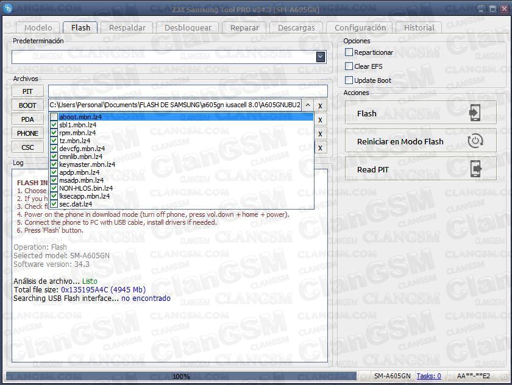
Task: Clear the CSC file with its X button
Action: point(320,148)
